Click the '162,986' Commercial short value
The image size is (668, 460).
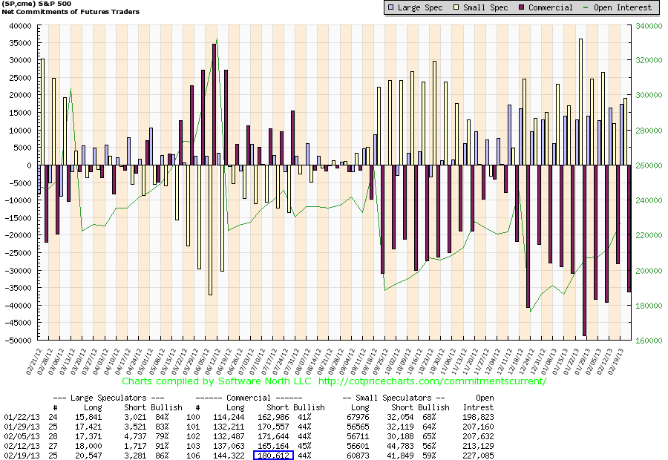coord(273,418)
